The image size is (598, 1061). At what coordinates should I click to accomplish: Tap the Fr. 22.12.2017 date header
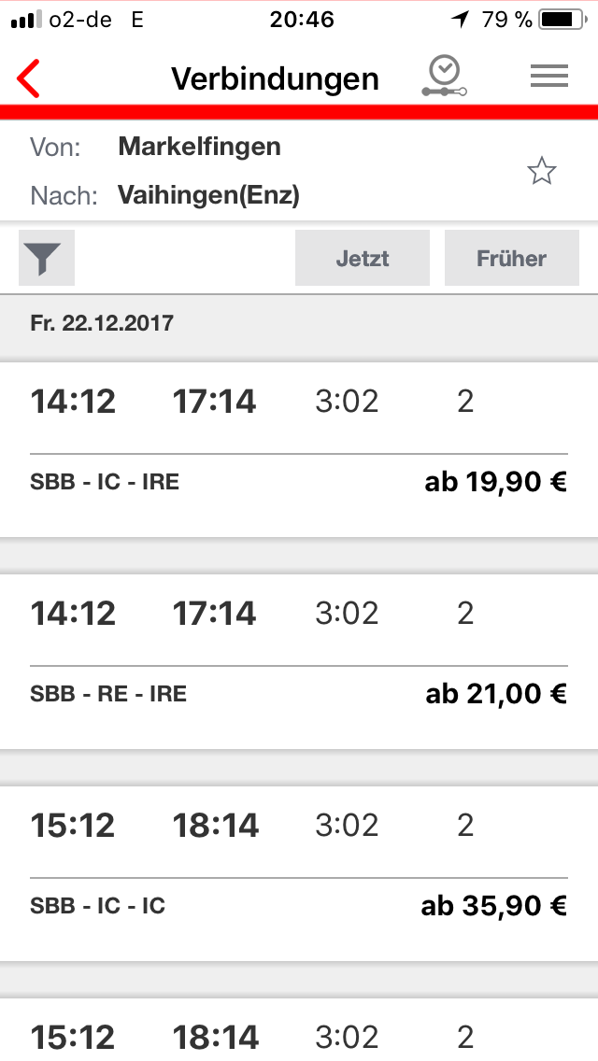[x=102, y=324]
